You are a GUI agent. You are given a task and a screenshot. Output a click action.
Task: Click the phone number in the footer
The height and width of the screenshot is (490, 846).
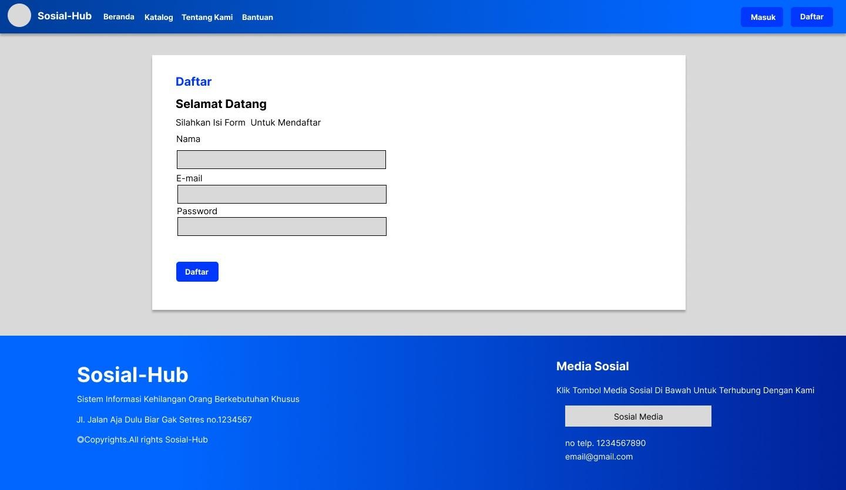[x=605, y=443]
